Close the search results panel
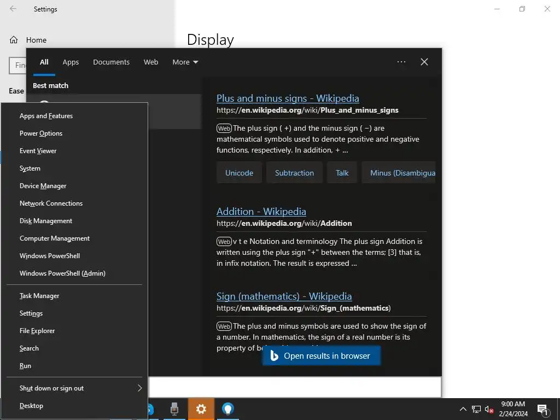This screenshot has width=560, height=420. 424,62
